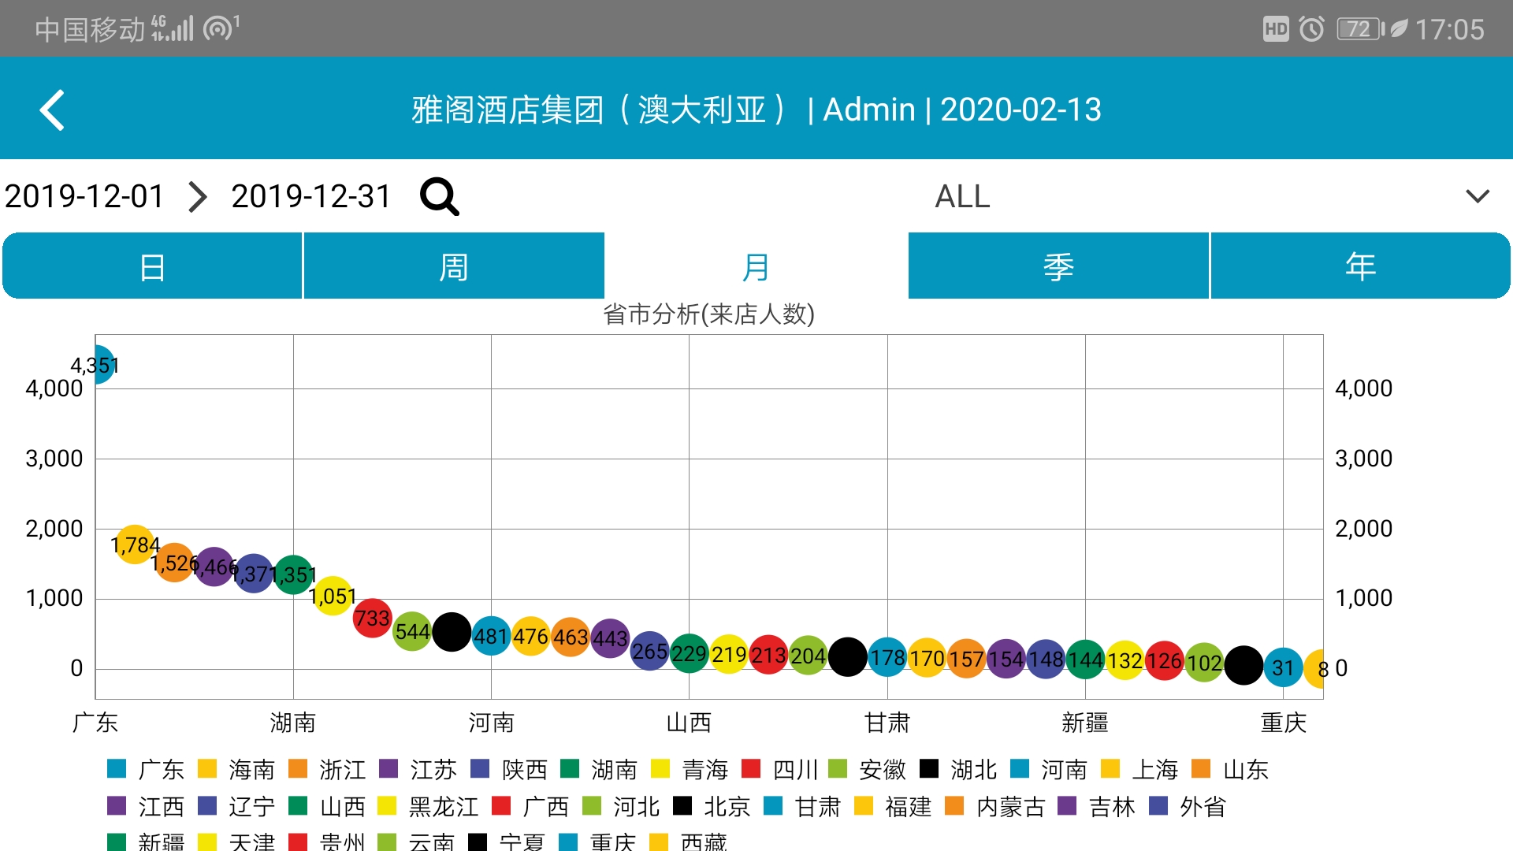This screenshot has width=1513, height=851.
Task: Click the red 733 data bubble
Action: pyautogui.click(x=372, y=618)
